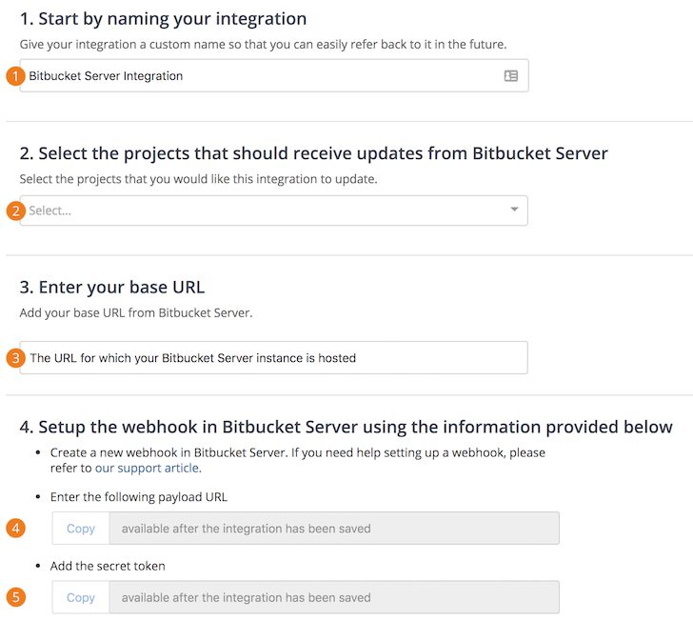
Task: Click the disabled secret token text field
Action: point(333,598)
